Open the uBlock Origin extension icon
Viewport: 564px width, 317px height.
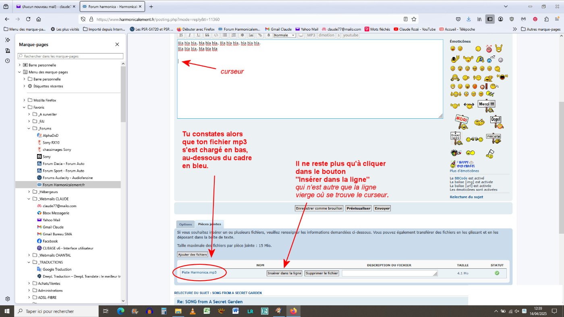(x=512, y=19)
